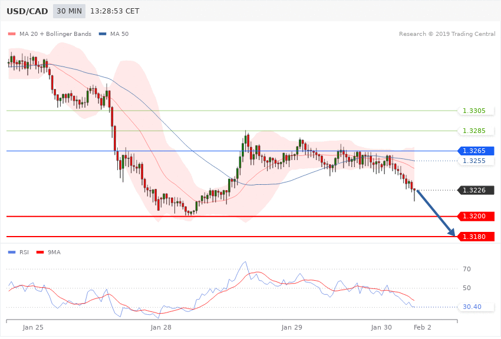The width and height of the screenshot is (501, 339).
Task: Click the 1.3305 resistance price tag
Action: pyautogui.click(x=476, y=111)
